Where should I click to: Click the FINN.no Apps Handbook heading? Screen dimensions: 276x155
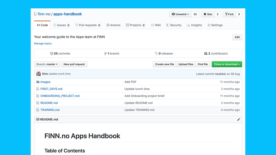coord(82,136)
